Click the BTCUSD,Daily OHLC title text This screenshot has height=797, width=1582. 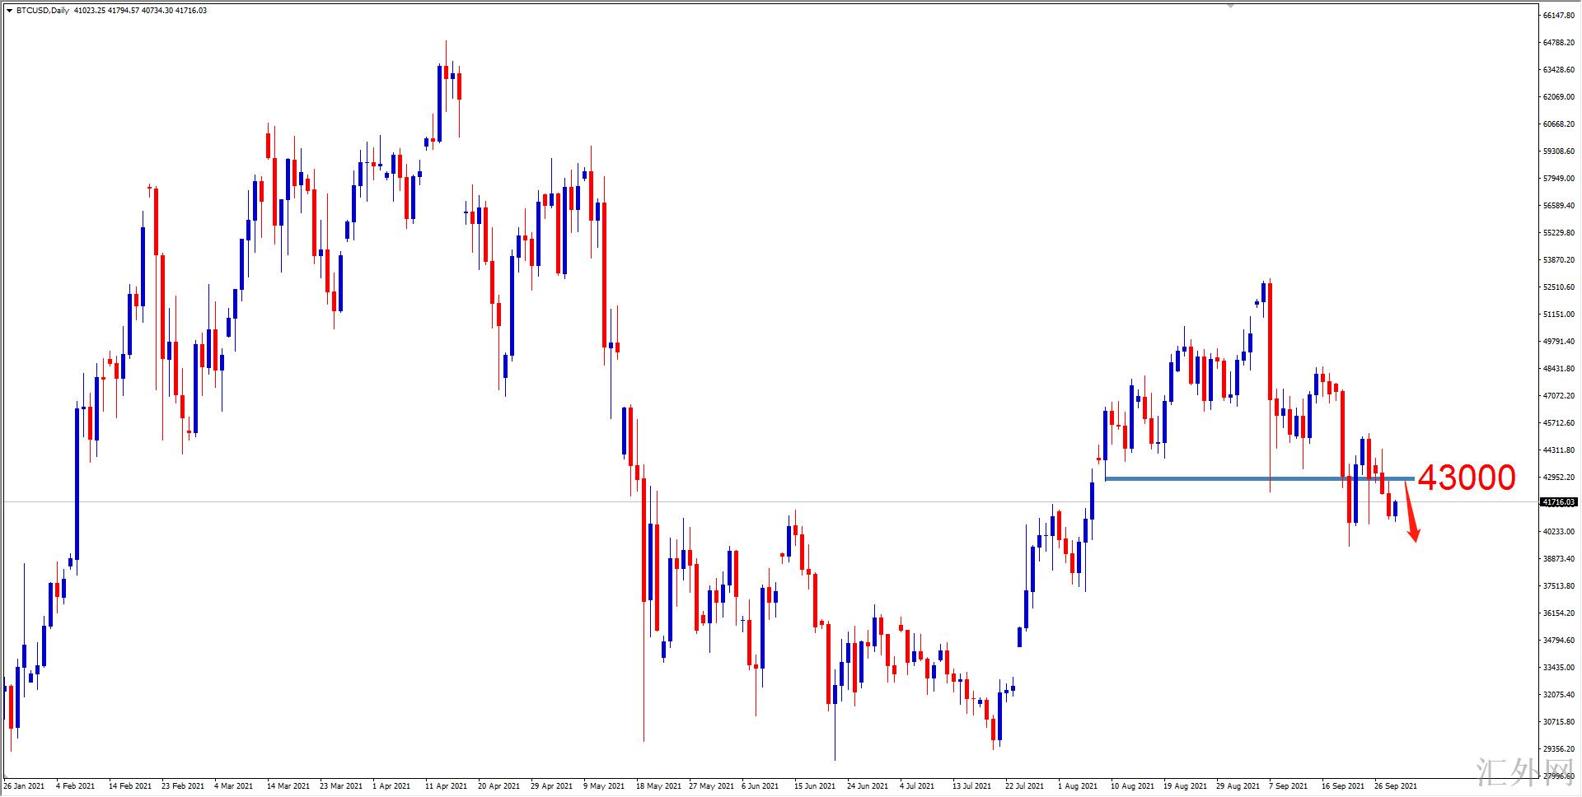coord(112,11)
